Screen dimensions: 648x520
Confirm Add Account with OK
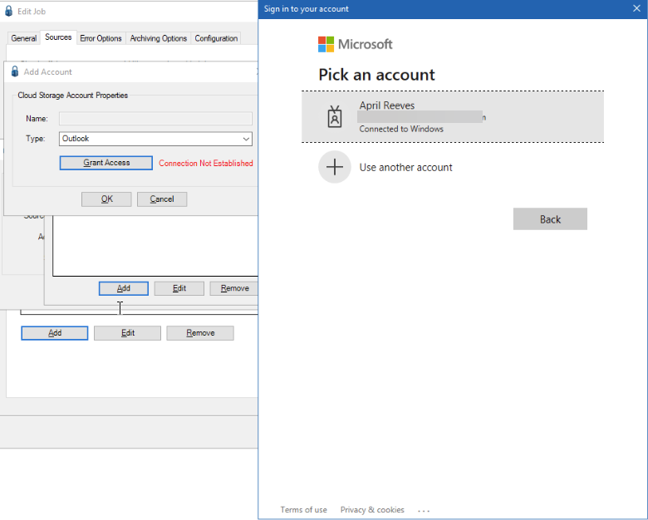tap(106, 199)
